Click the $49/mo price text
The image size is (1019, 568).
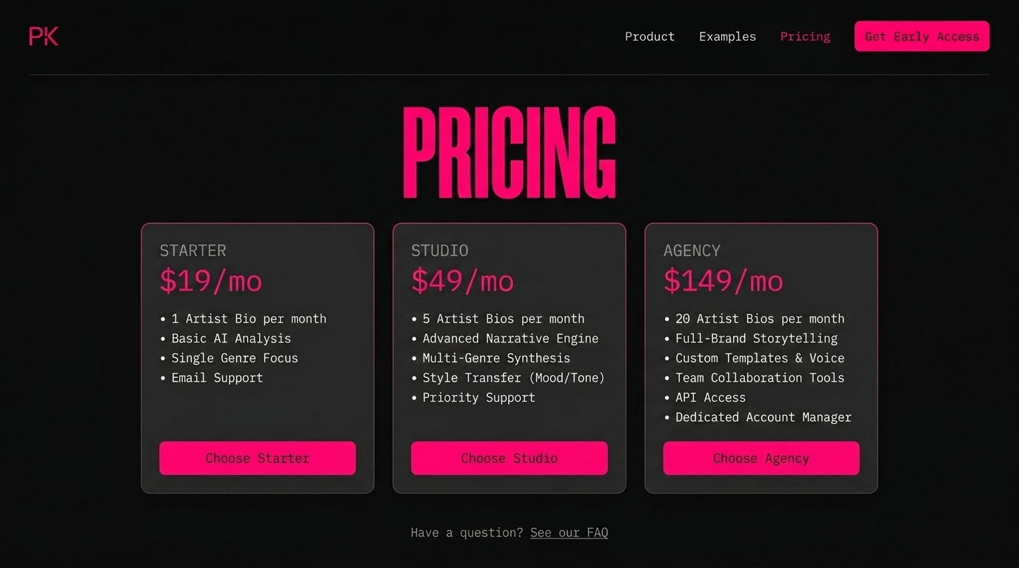pyautogui.click(x=463, y=281)
